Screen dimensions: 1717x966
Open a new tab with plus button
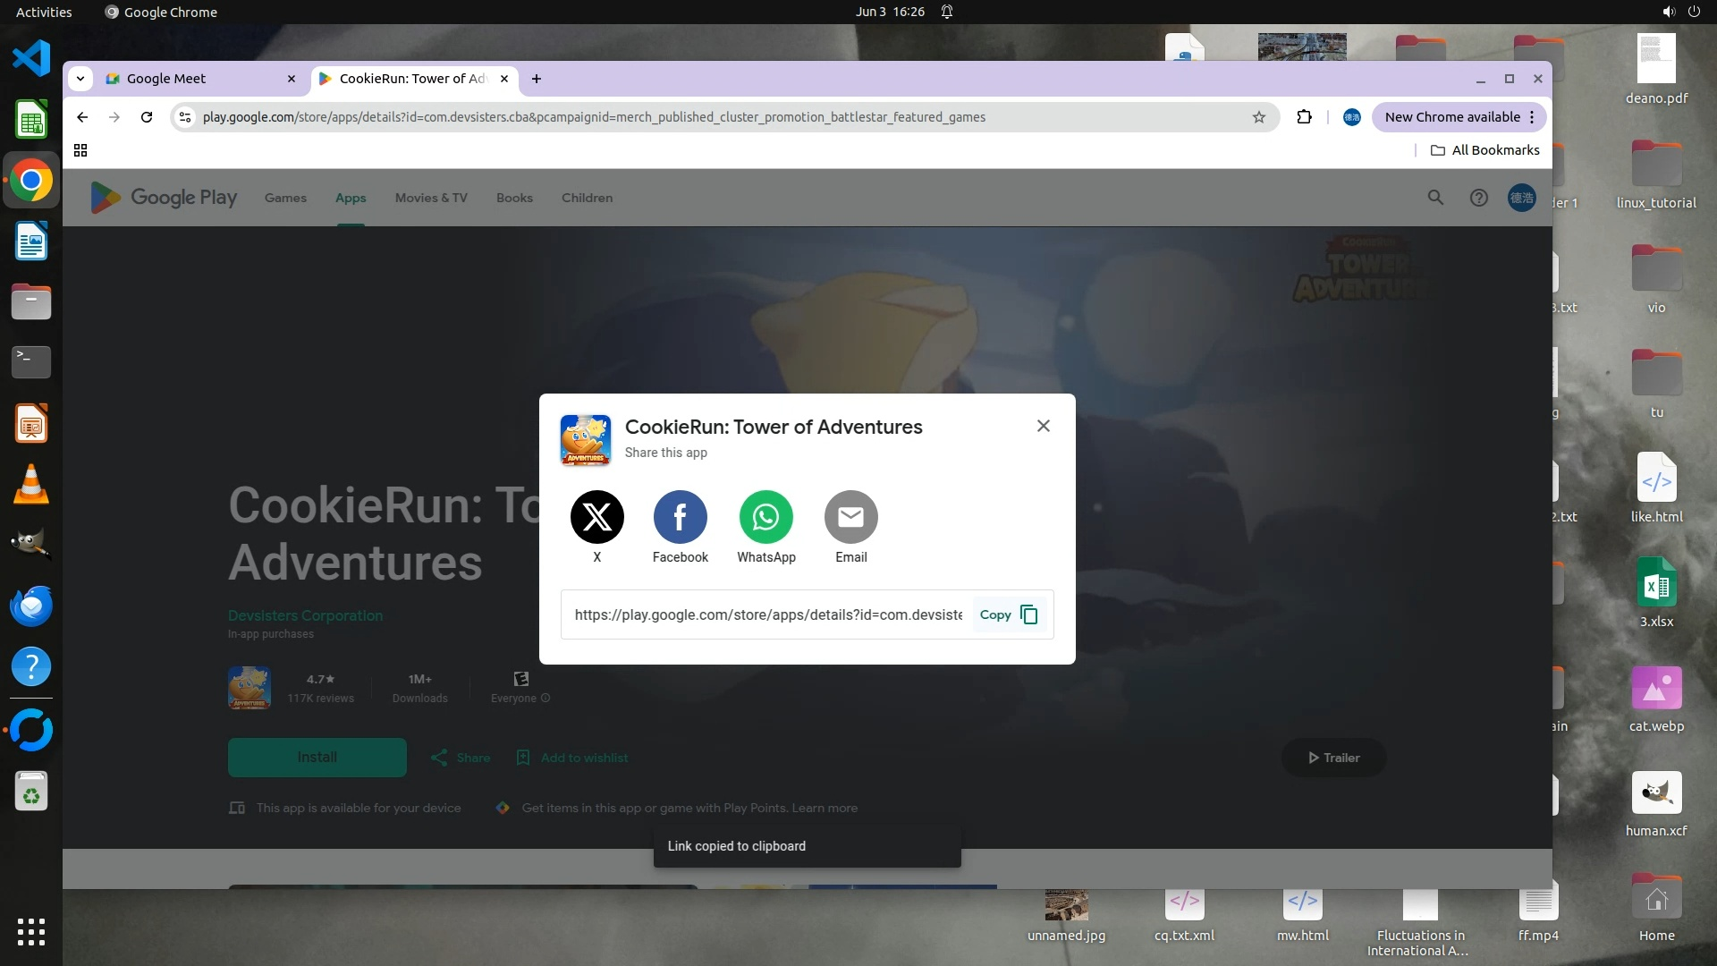pyautogui.click(x=537, y=79)
